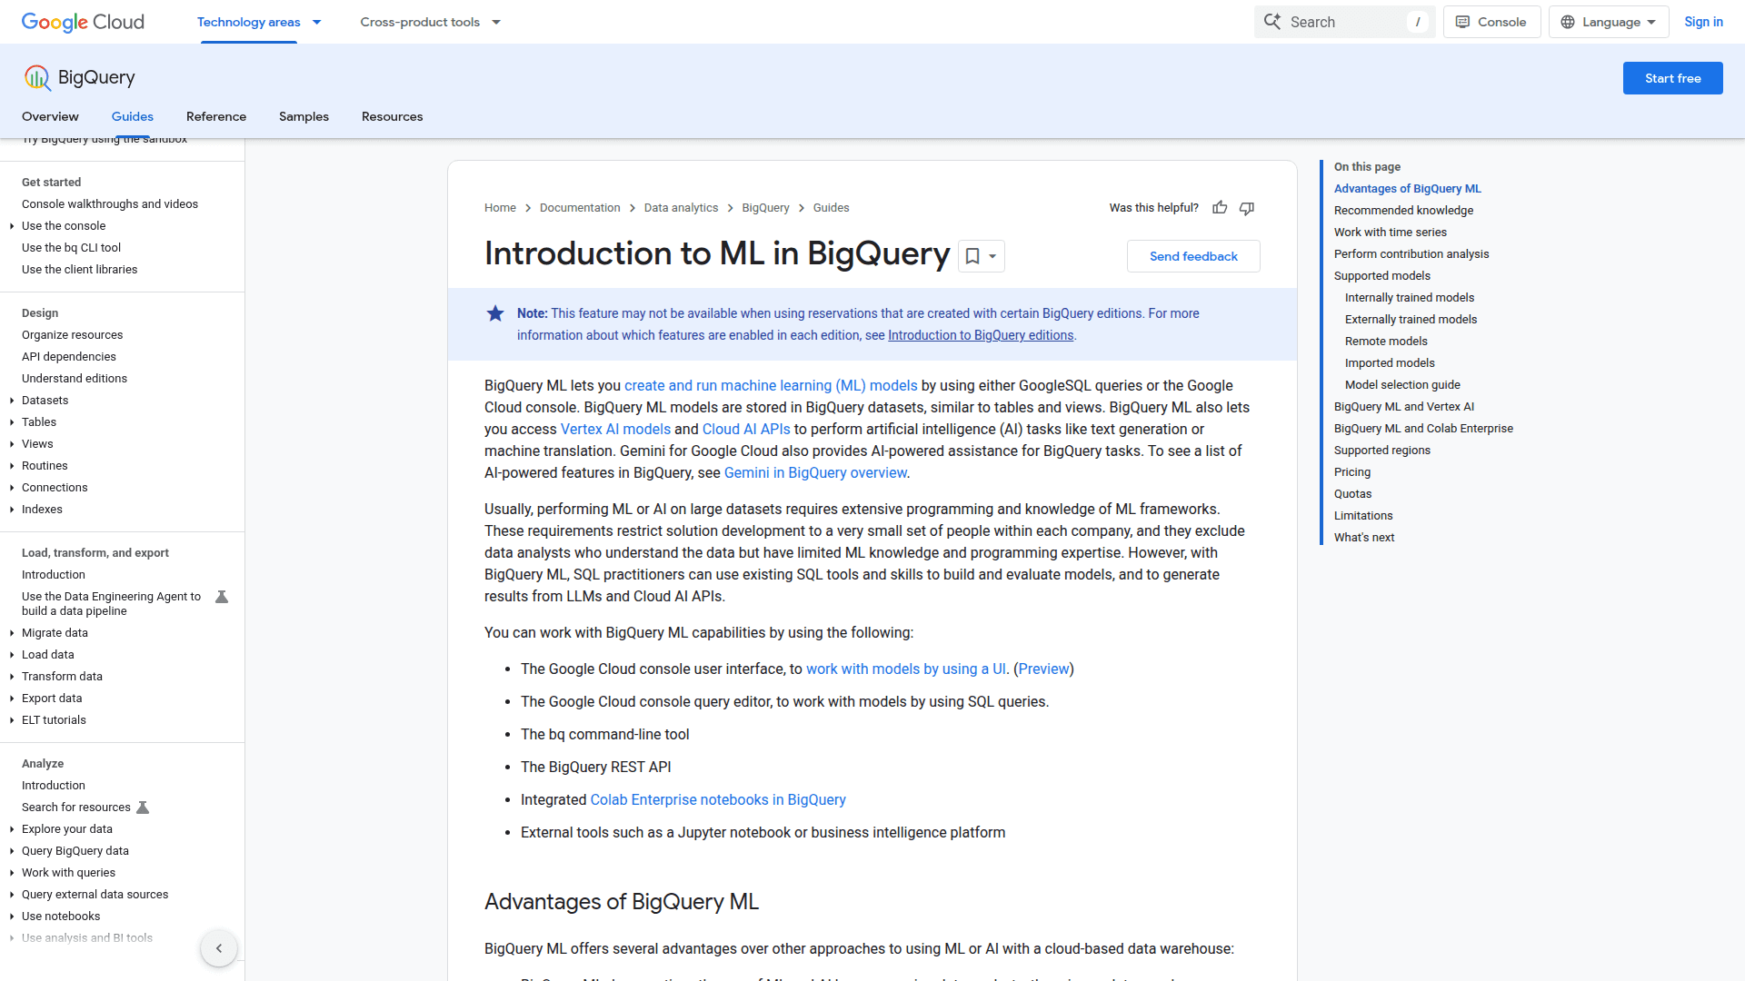
Task: Click the Start free button
Action: 1672,78
